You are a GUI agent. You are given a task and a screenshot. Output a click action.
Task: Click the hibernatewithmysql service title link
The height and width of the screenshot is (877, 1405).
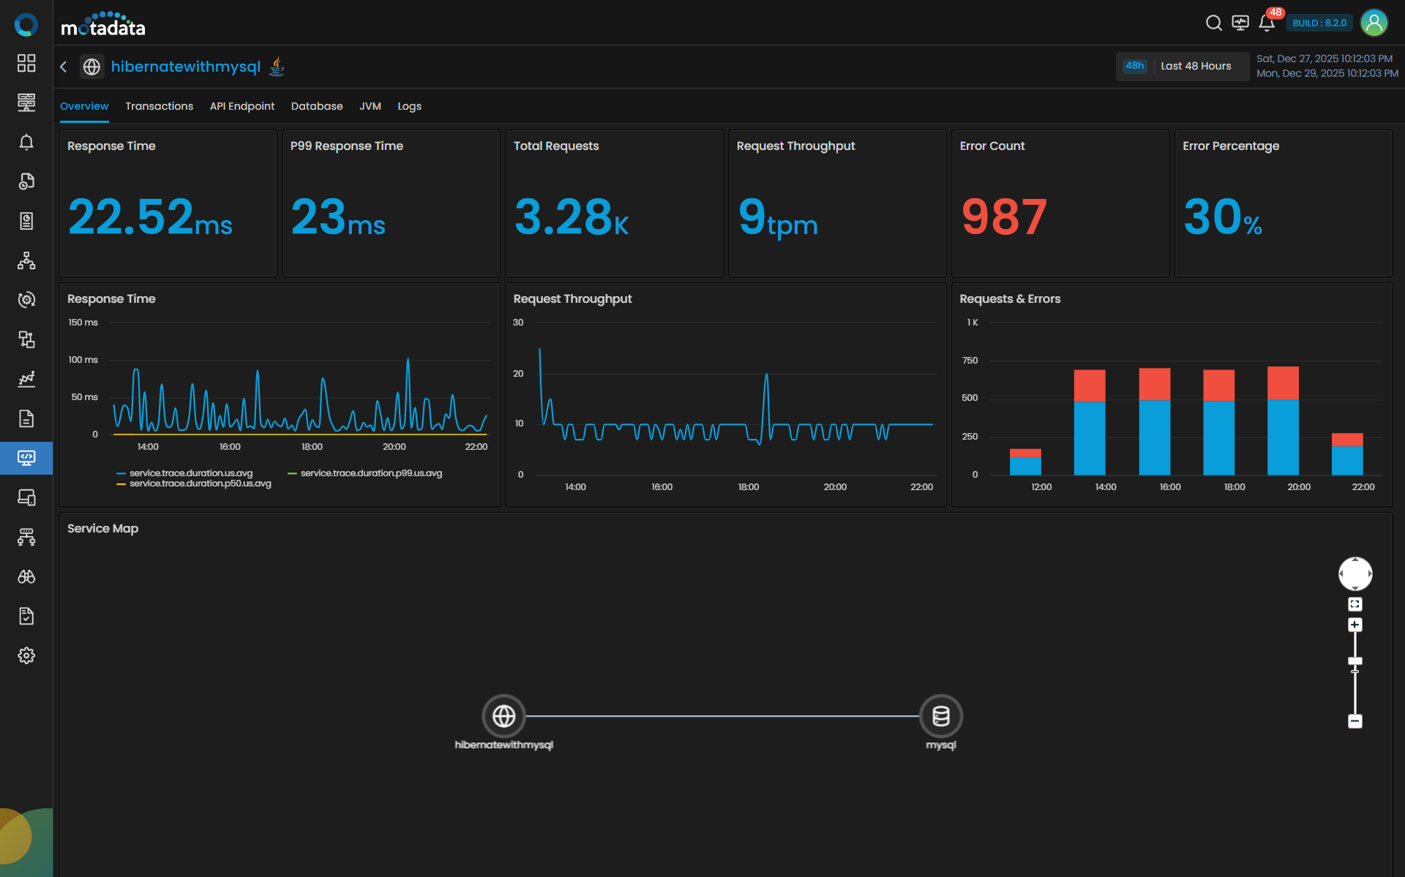click(x=186, y=67)
